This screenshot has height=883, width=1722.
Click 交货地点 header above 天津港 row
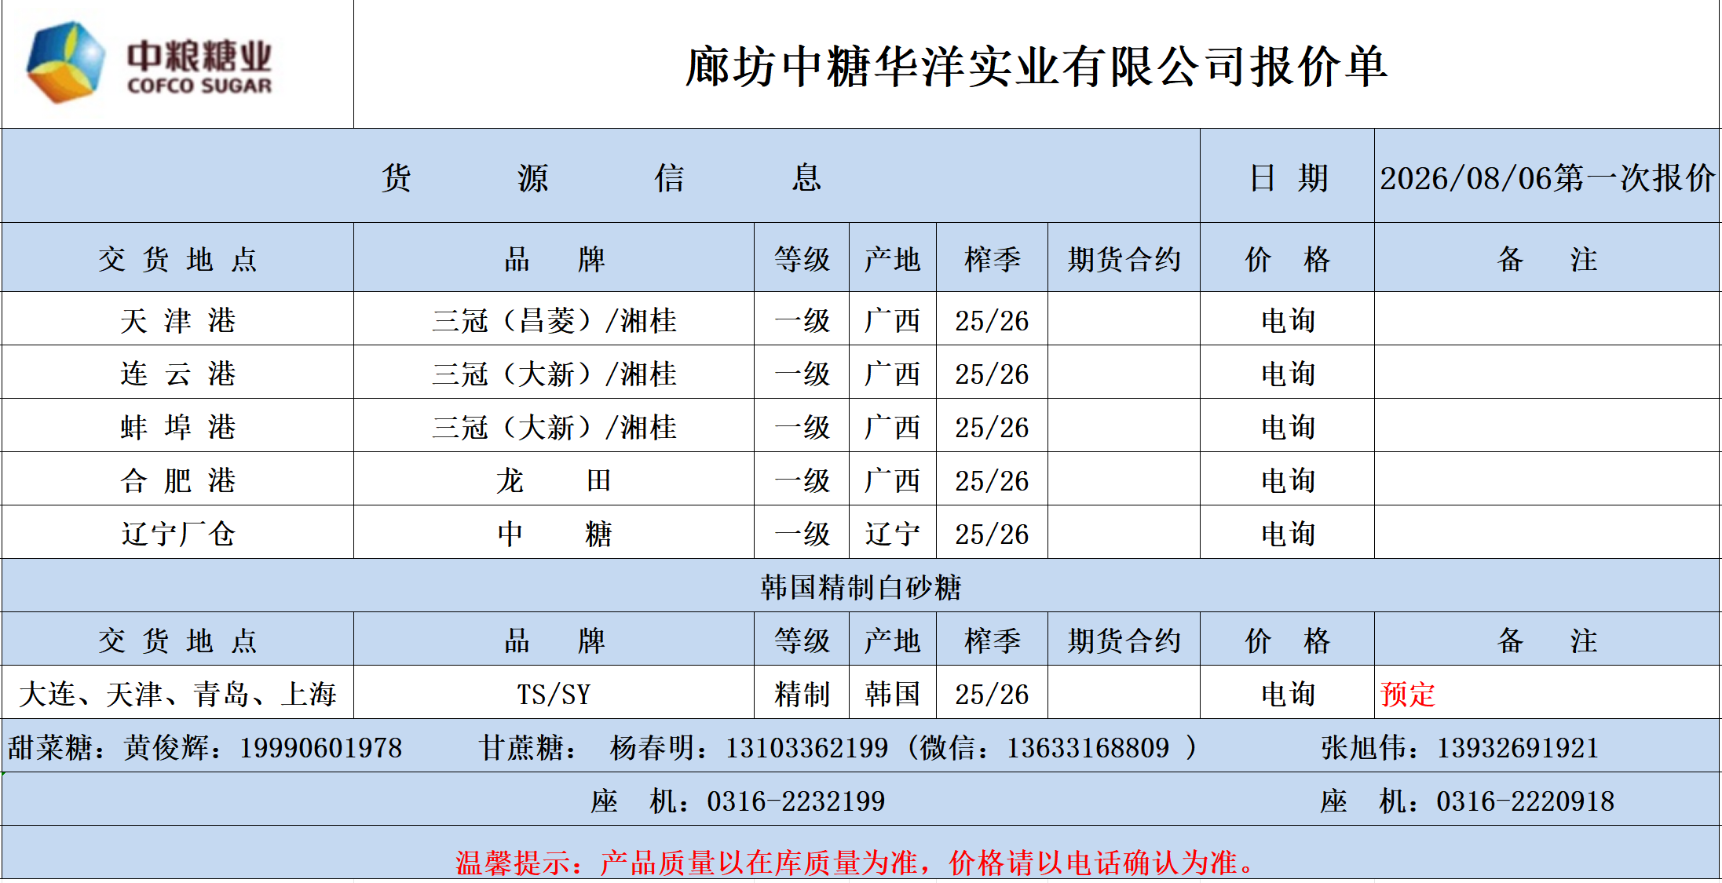point(177,258)
